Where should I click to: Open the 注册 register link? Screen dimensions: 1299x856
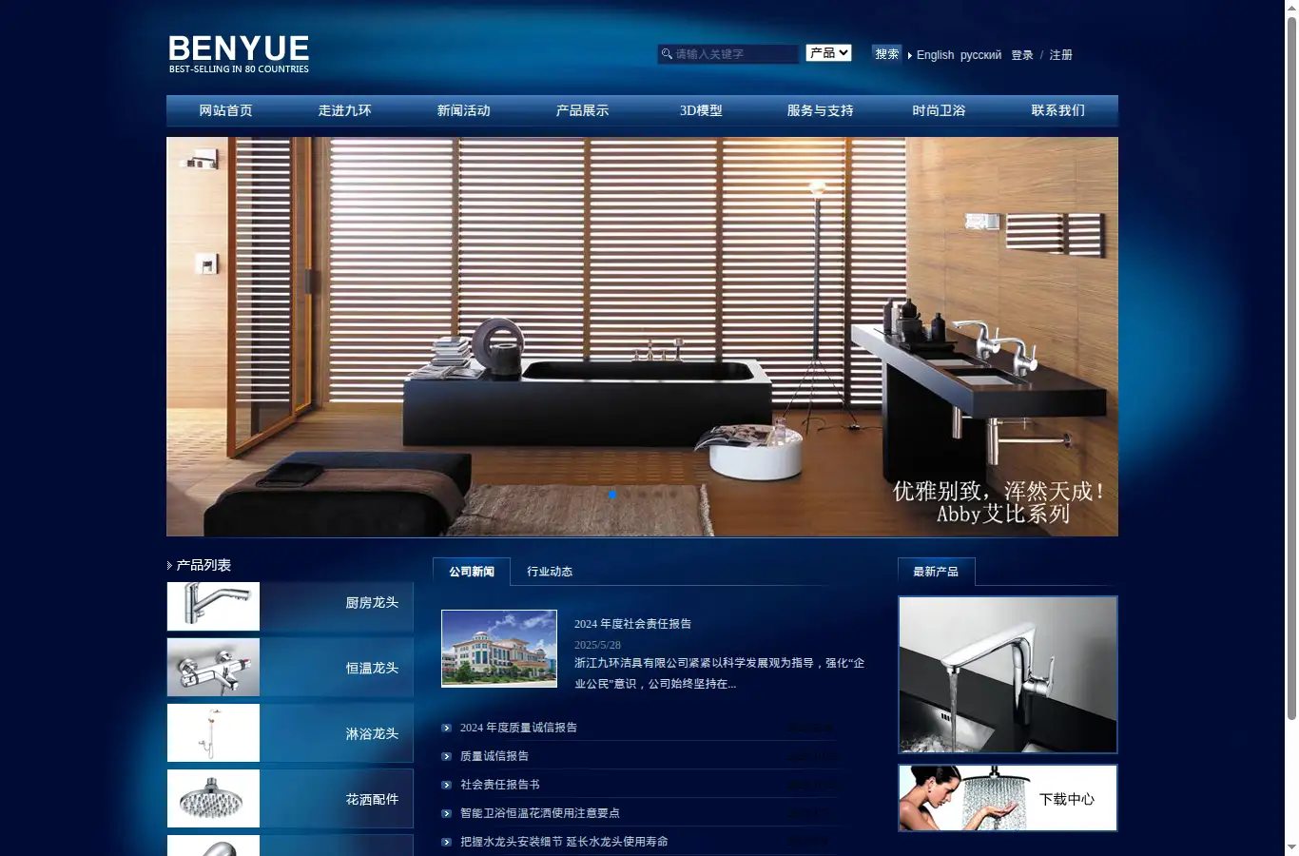click(1060, 55)
